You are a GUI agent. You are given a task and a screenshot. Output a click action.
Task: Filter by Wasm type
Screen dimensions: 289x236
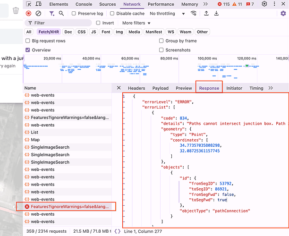tap(186, 32)
